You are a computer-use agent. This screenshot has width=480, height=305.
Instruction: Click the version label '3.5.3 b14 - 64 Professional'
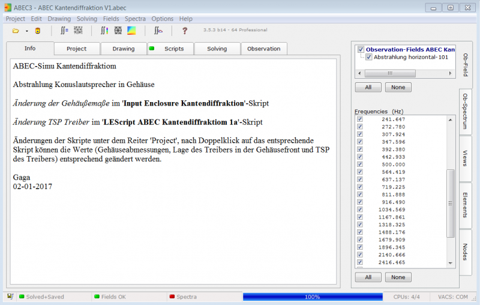click(x=235, y=29)
